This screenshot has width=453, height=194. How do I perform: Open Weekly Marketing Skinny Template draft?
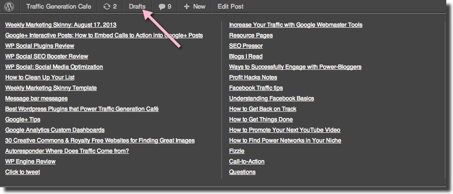click(x=51, y=88)
